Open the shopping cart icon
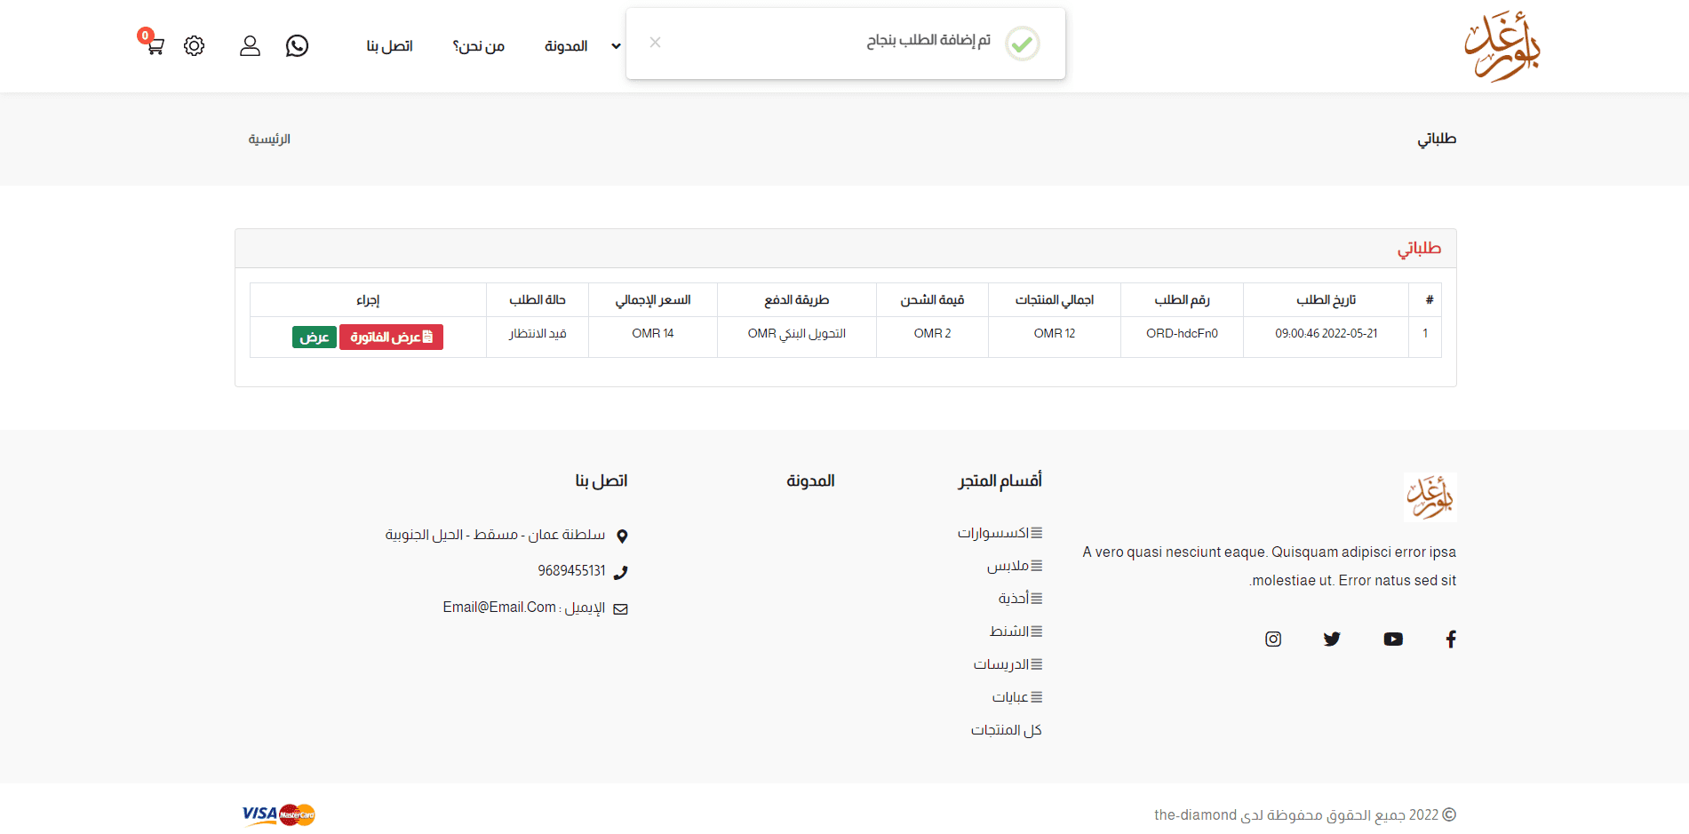Viewport: 1689px width, 834px height. click(x=155, y=45)
